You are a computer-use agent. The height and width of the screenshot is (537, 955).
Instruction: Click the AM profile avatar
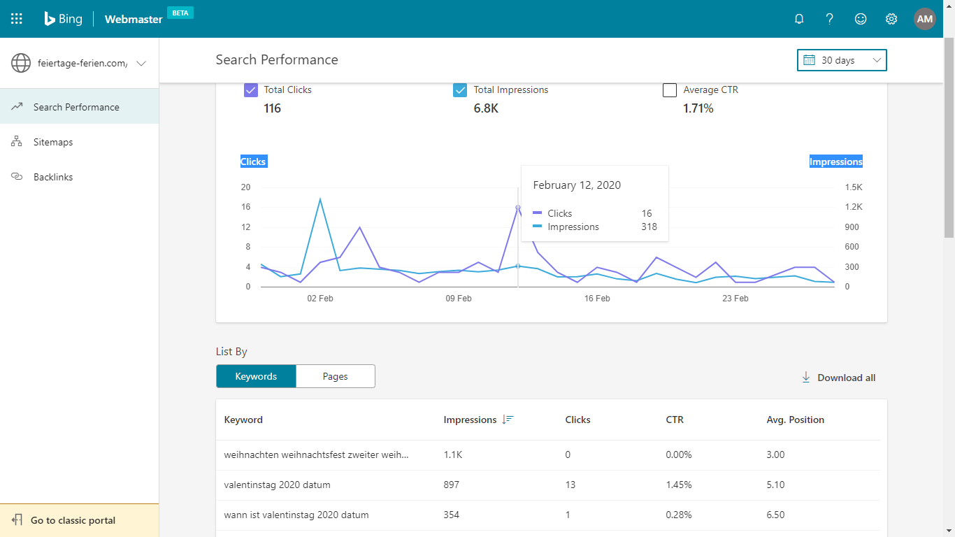pyautogui.click(x=925, y=19)
